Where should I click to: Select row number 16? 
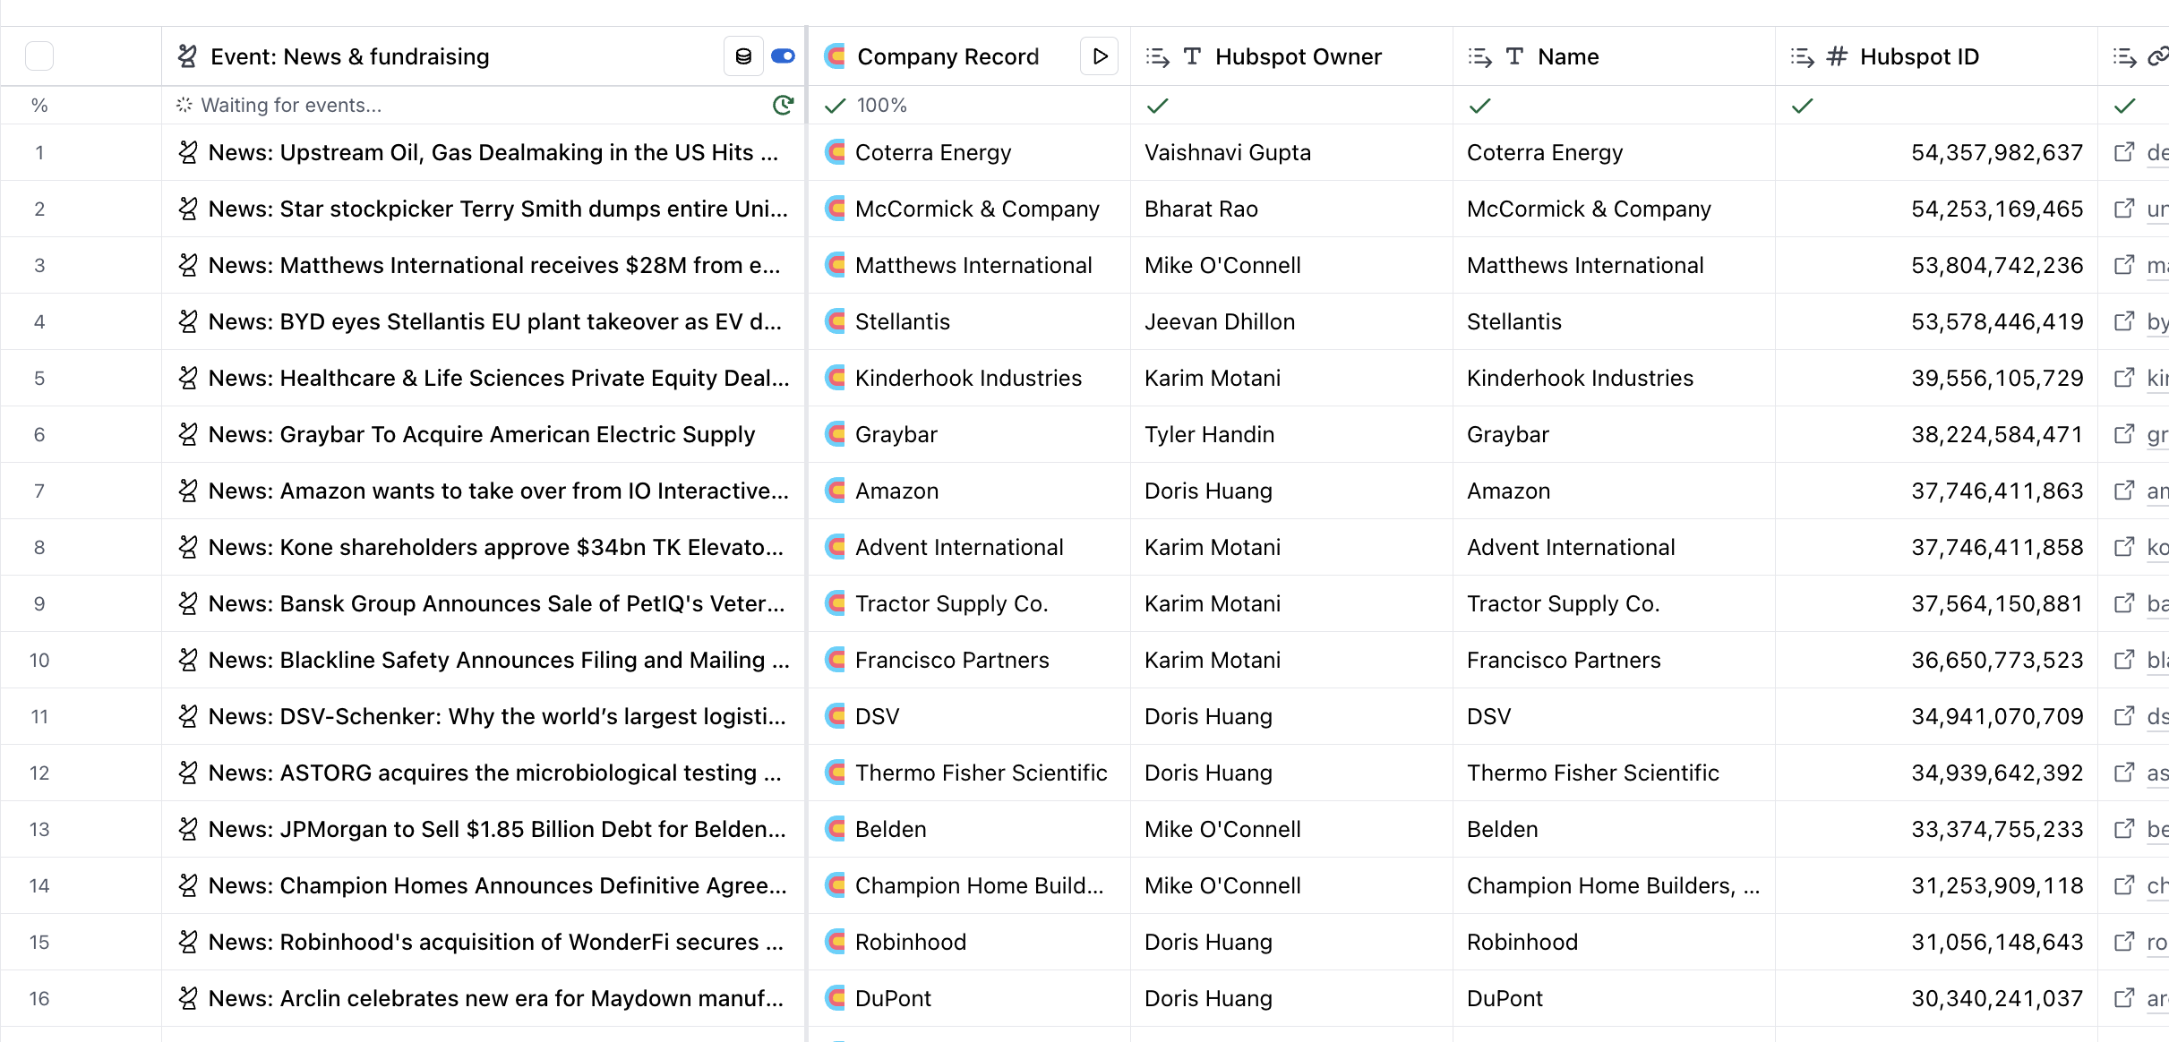click(x=39, y=998)
